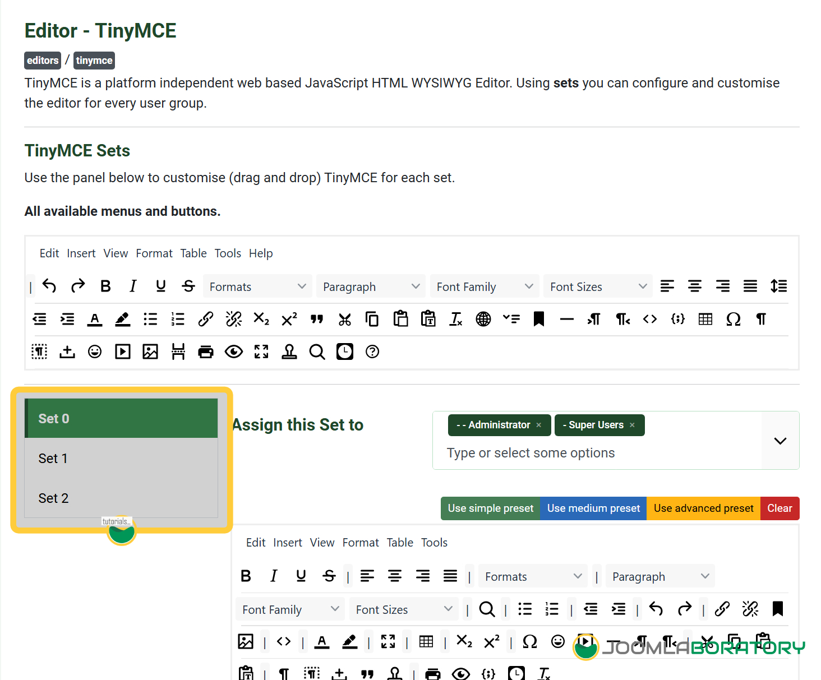Click Use simple preset button
The height and width of the screenshot is (680, 821).
(x=491, y=508)
